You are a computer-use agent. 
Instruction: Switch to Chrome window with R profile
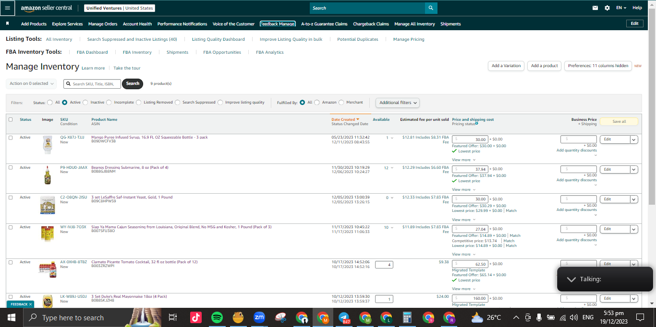(449, 317)
